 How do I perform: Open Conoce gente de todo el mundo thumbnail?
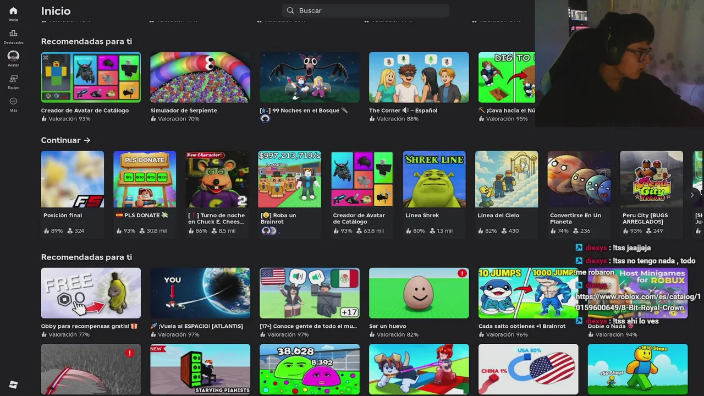[310, 293]
